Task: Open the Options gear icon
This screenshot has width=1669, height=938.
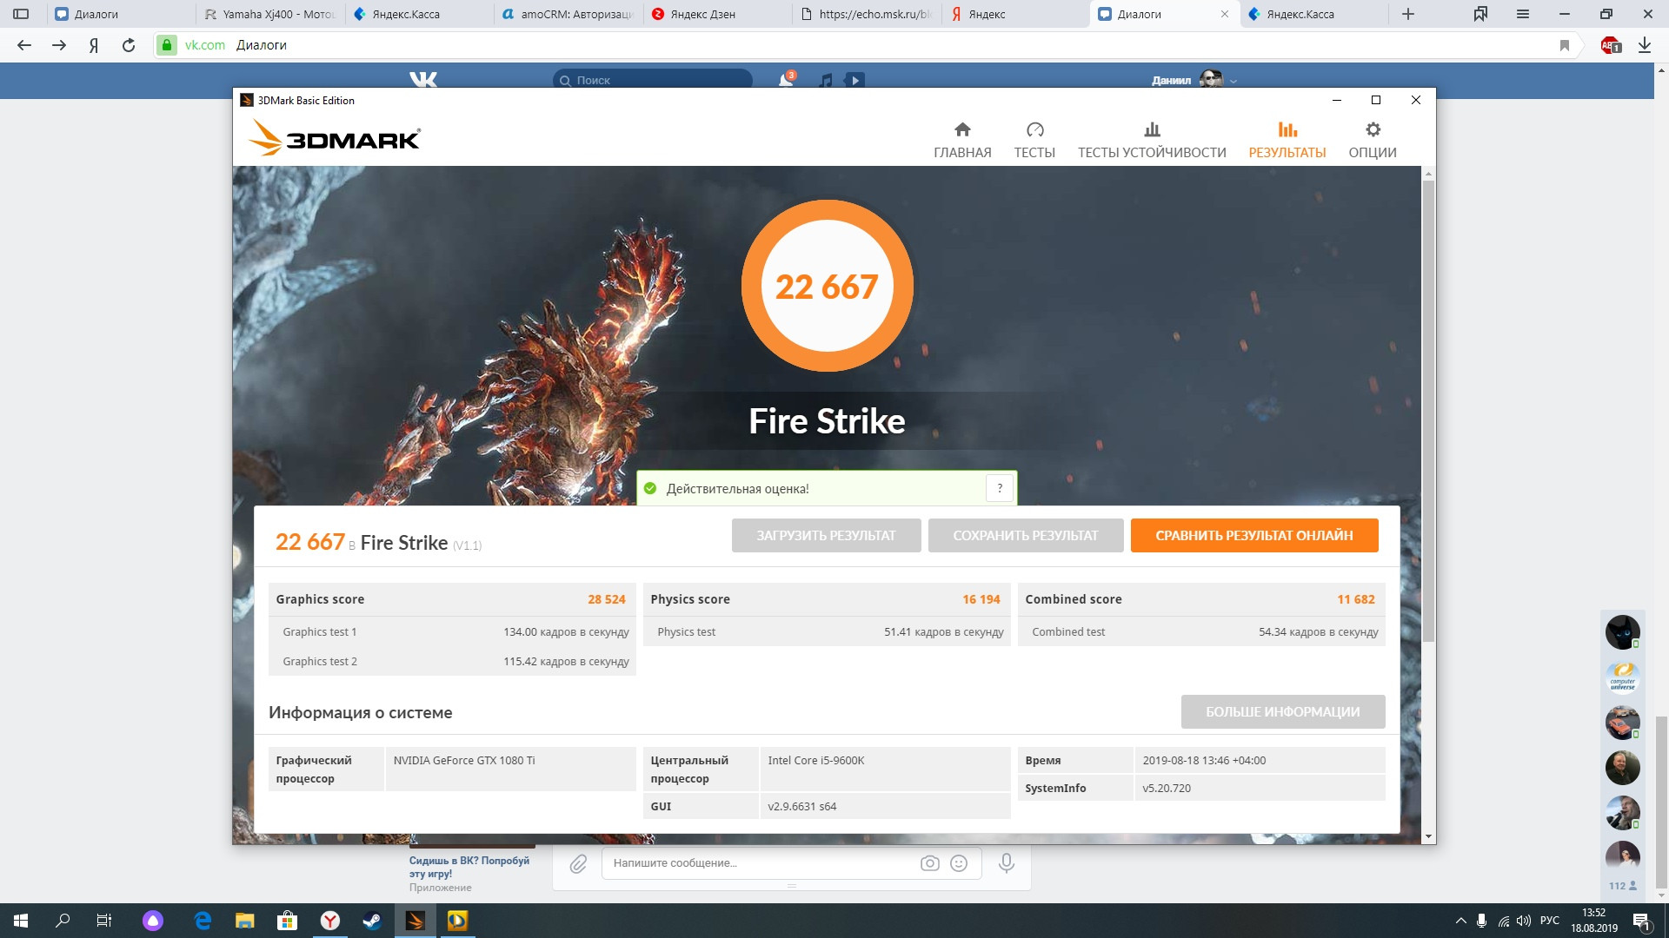Action: click(1372, 140)
